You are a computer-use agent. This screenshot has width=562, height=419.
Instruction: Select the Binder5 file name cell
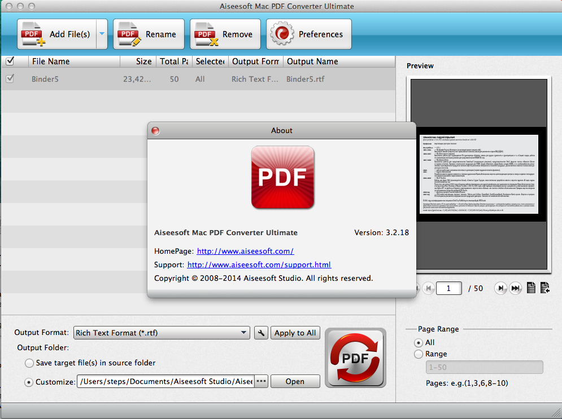45,79
